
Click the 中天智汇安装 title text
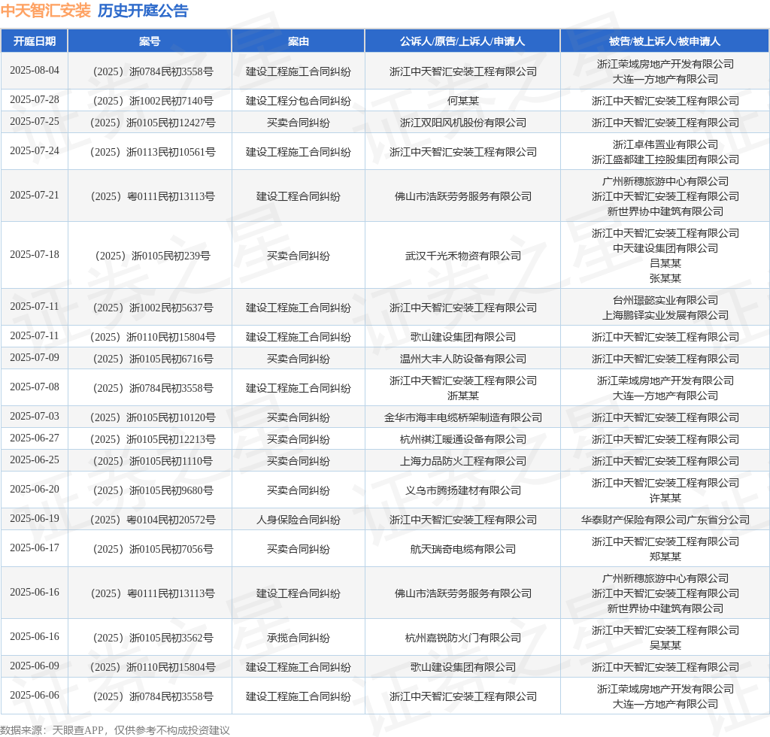click(x=46, y=11)
